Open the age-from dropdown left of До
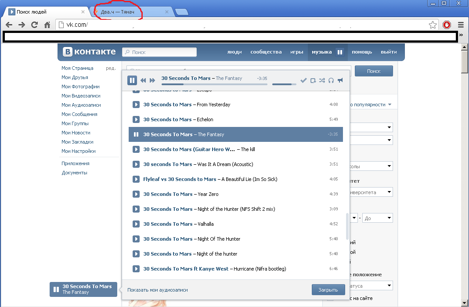The width and height of the screenshot is (469, 307). click(x=354, y=218)
